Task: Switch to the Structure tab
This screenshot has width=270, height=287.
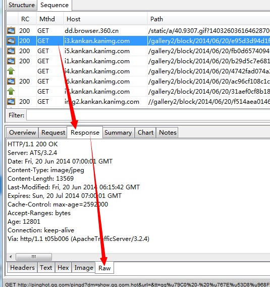Action: [22, 5]
